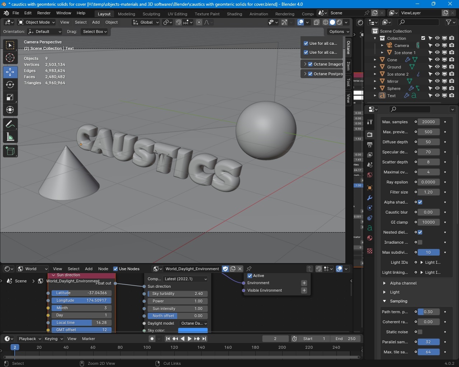Play the animation forward
The height and width of the screenshot is (367, 459).
point(190,339)
